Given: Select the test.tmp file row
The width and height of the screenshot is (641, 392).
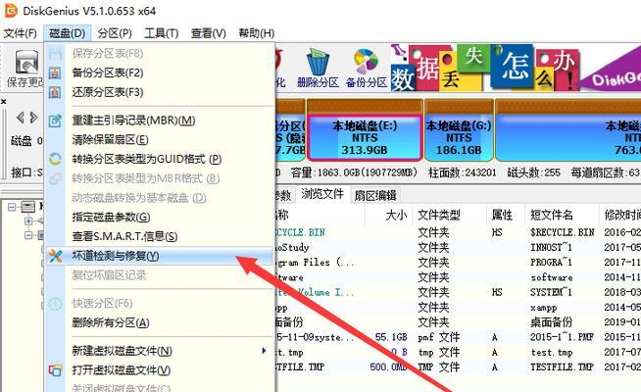Looking at the screenshot, I should pos(552,353).
